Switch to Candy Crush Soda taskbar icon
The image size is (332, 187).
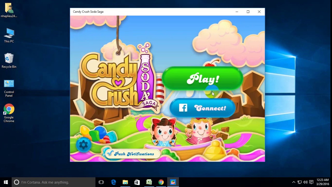pyautogui.click(x=173, y=182)
